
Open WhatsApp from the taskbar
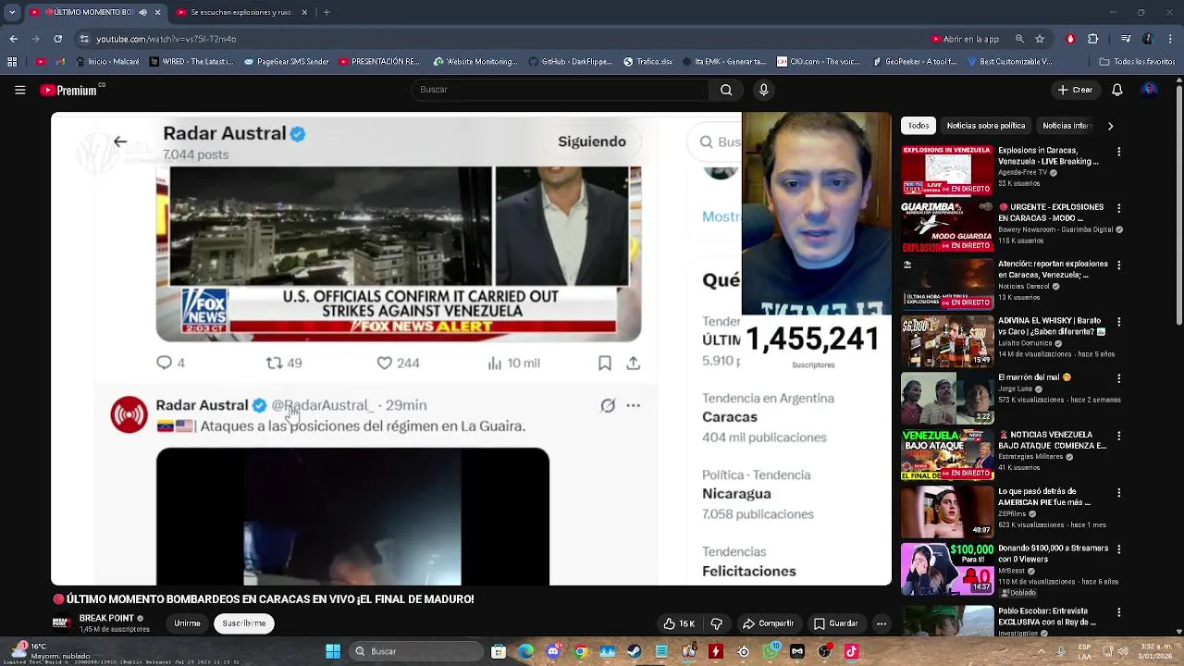tap(770, 651)
